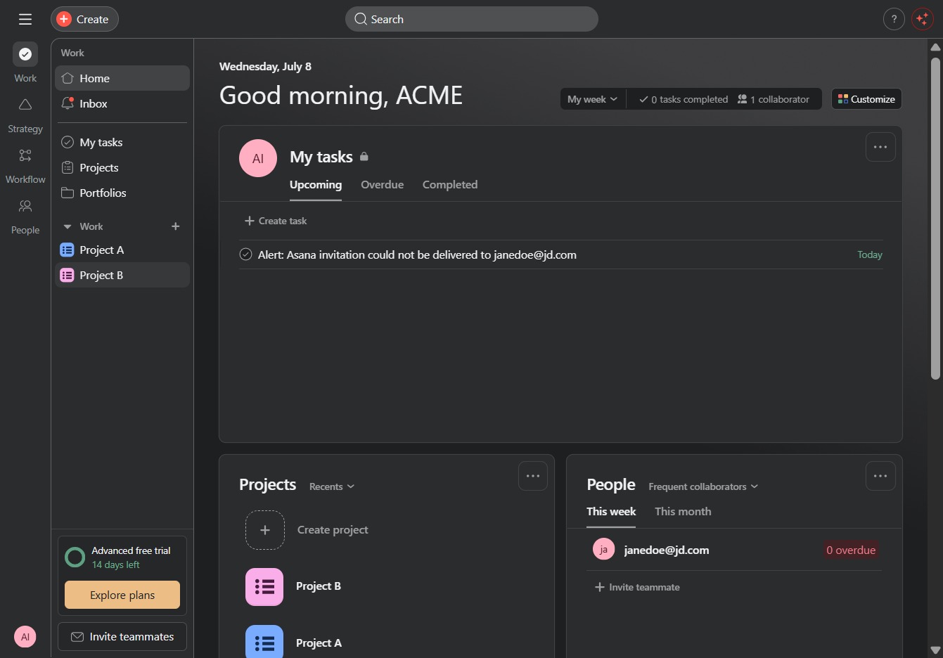Open Projects in sidebar
The width and height of the screenshot is (943, 658).
122,167
